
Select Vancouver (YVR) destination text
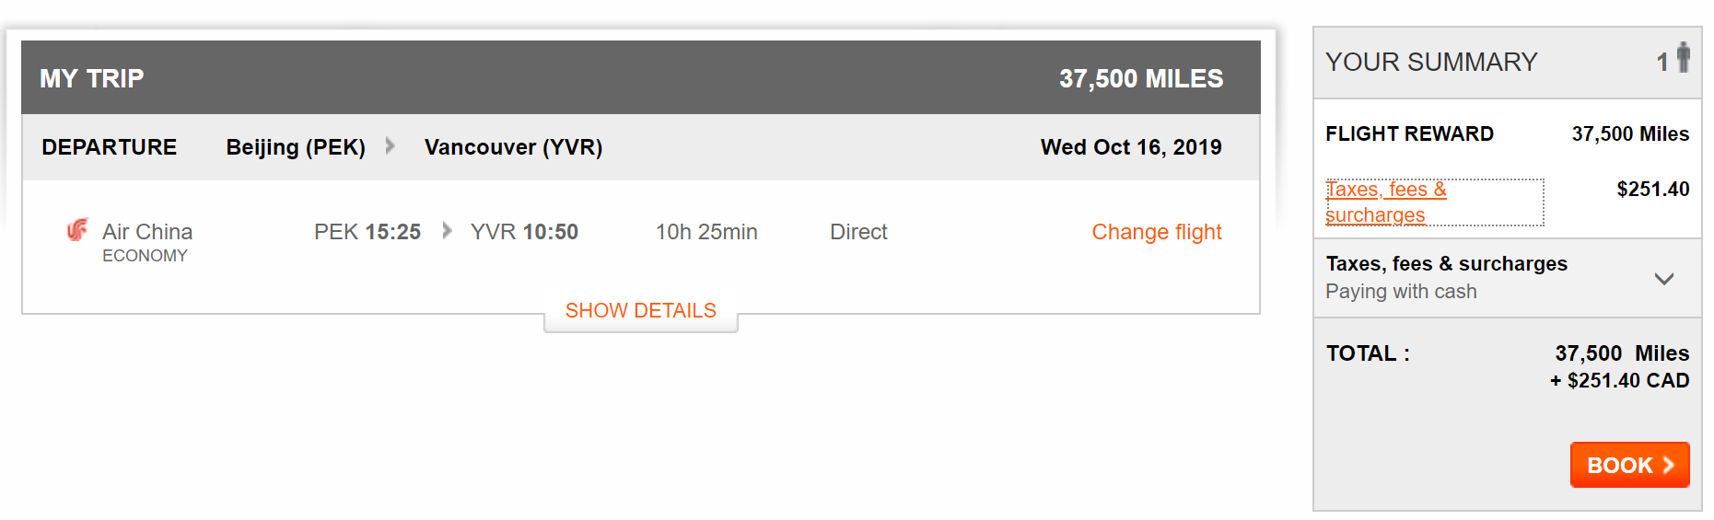pyautogui.click(x=513, y=147)
